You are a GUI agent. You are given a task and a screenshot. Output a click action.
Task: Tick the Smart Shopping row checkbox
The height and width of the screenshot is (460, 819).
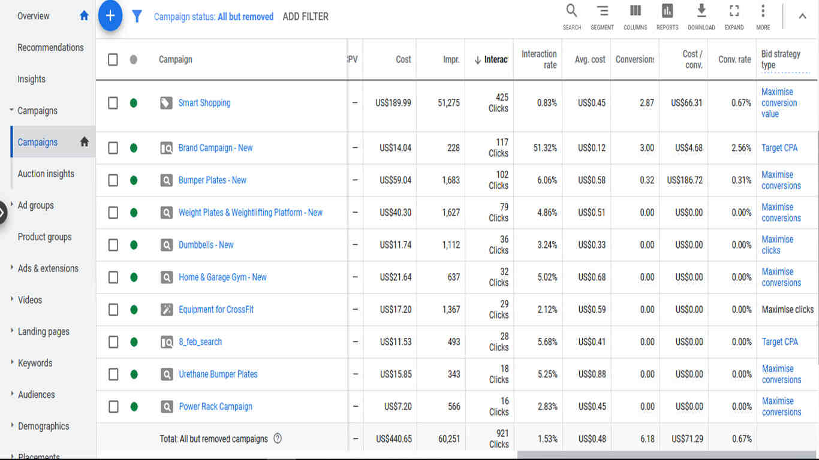tap(113, 103)
